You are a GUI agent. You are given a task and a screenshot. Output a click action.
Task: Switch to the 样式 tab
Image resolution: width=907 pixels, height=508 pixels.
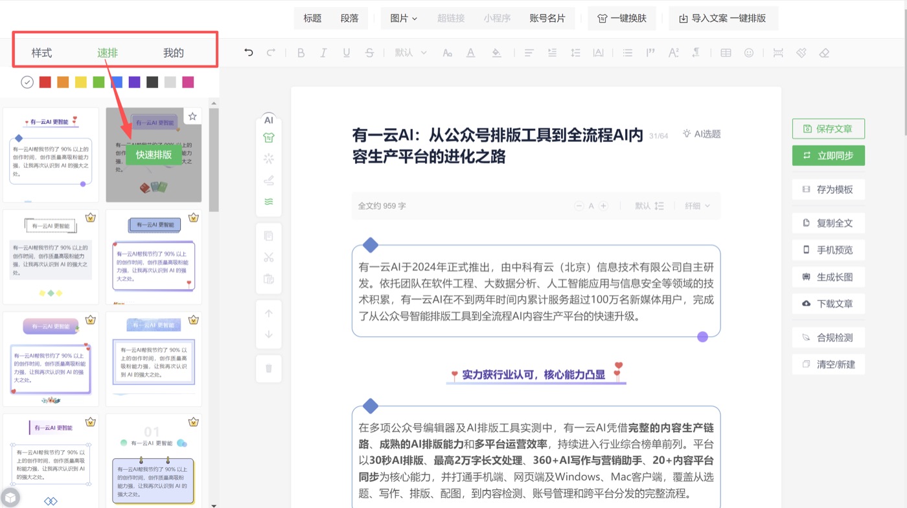[x=41, y=53]
